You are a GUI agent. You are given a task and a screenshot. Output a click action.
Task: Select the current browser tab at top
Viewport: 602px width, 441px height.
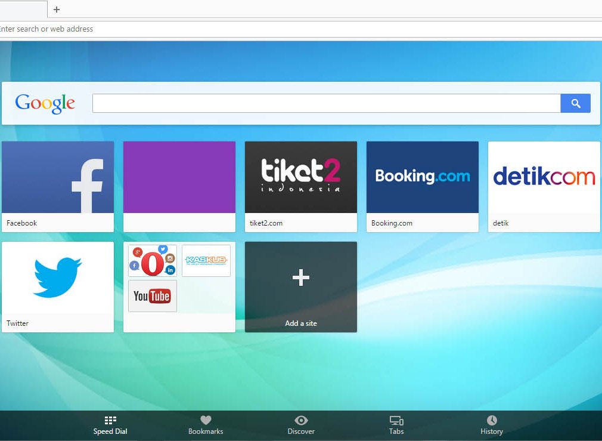tap(23, 9)
